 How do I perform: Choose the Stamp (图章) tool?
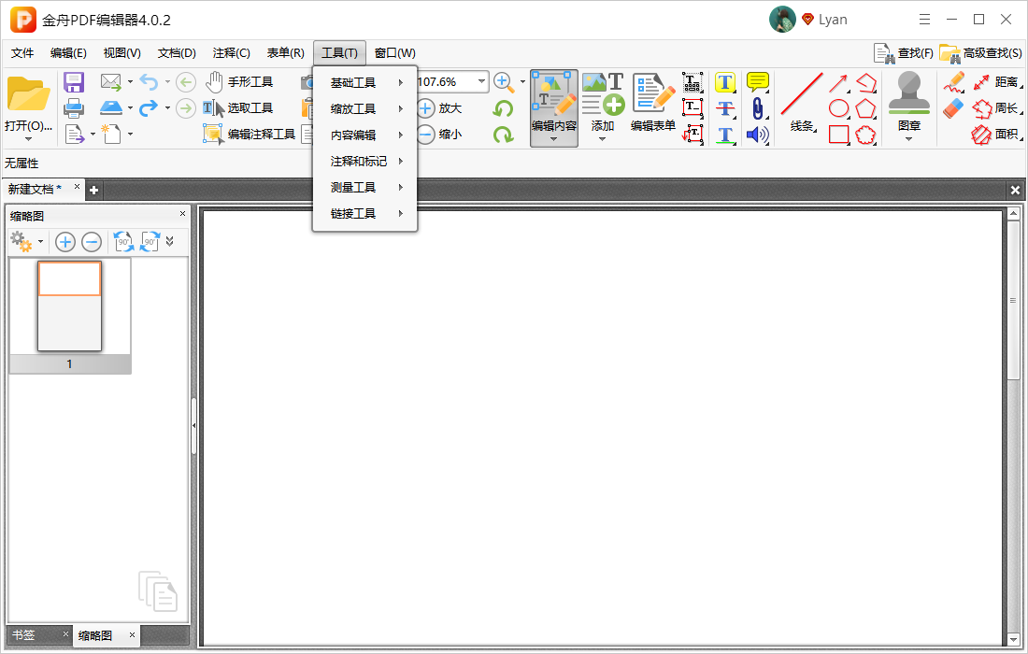[x=908, y=107]
